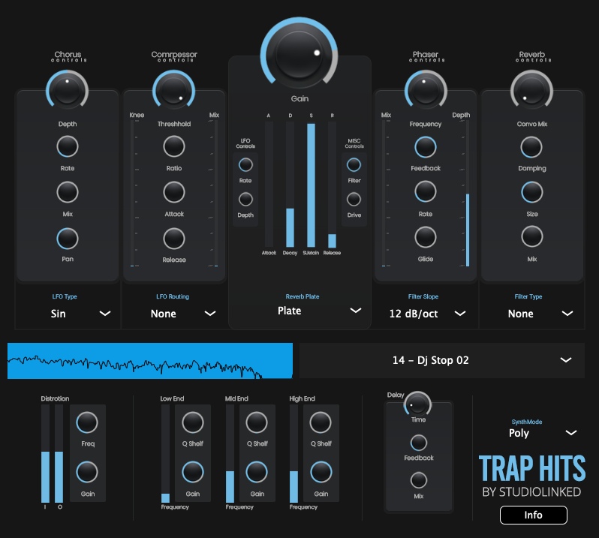Click the Chorus controls main knob

coord(67,90)
